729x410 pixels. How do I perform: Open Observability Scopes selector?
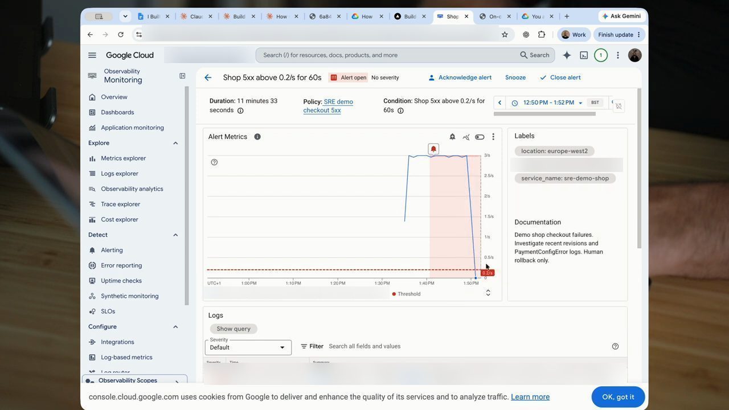135,381
